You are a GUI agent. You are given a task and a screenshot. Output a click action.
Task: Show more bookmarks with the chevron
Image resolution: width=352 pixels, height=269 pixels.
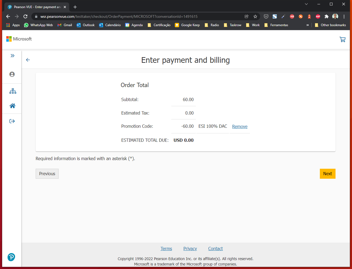click(307, 25)
